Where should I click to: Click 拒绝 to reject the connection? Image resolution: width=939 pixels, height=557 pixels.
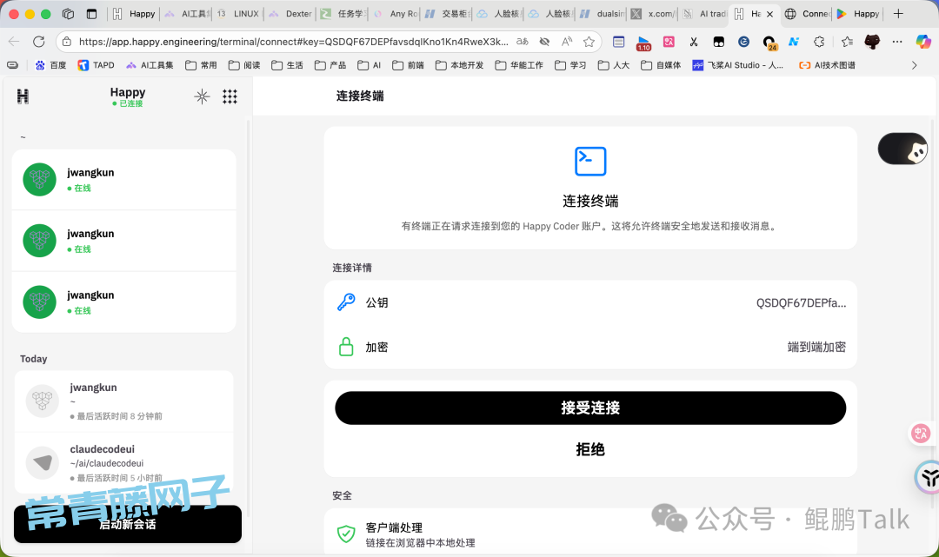coord(590,449)
